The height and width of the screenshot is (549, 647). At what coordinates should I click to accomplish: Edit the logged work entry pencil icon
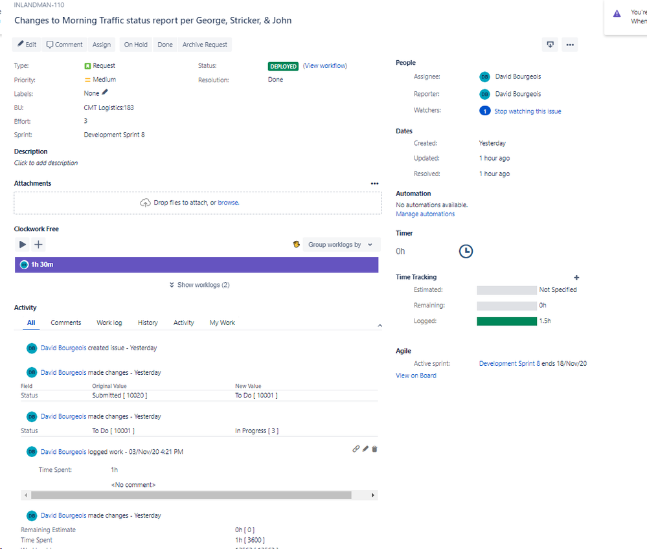click(365, 449)
